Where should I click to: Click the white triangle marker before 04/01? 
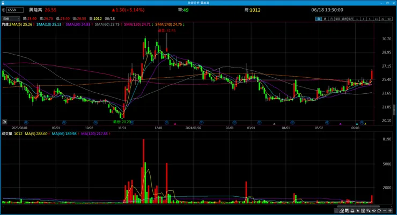coord(274,124)
